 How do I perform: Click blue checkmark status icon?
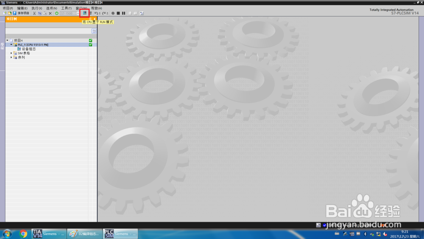point(324,225)
